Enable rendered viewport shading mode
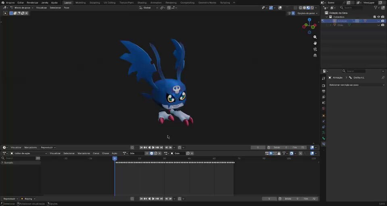The width and height of the screenshot is (387, 206). 312,8
